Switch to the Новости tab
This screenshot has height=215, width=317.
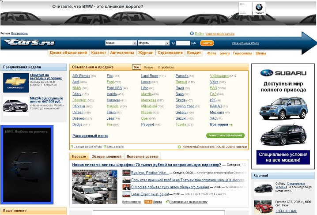point(79,156)
